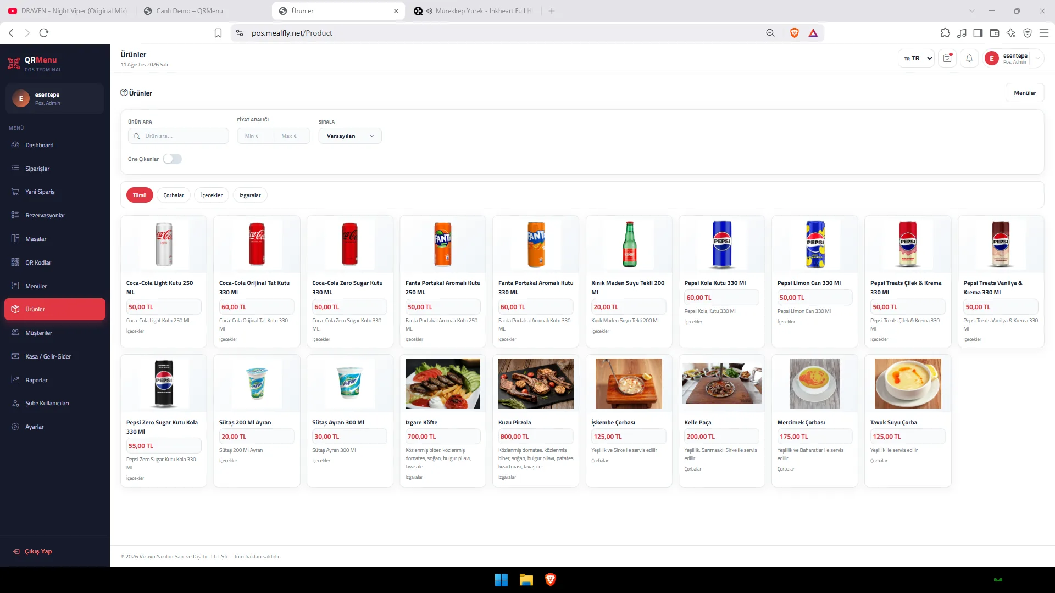Click Brave browser icon in taskbar
Image resolution: width=1055 pixels, height=593 pixels.
pyautogui.click(x=551, y=580)
